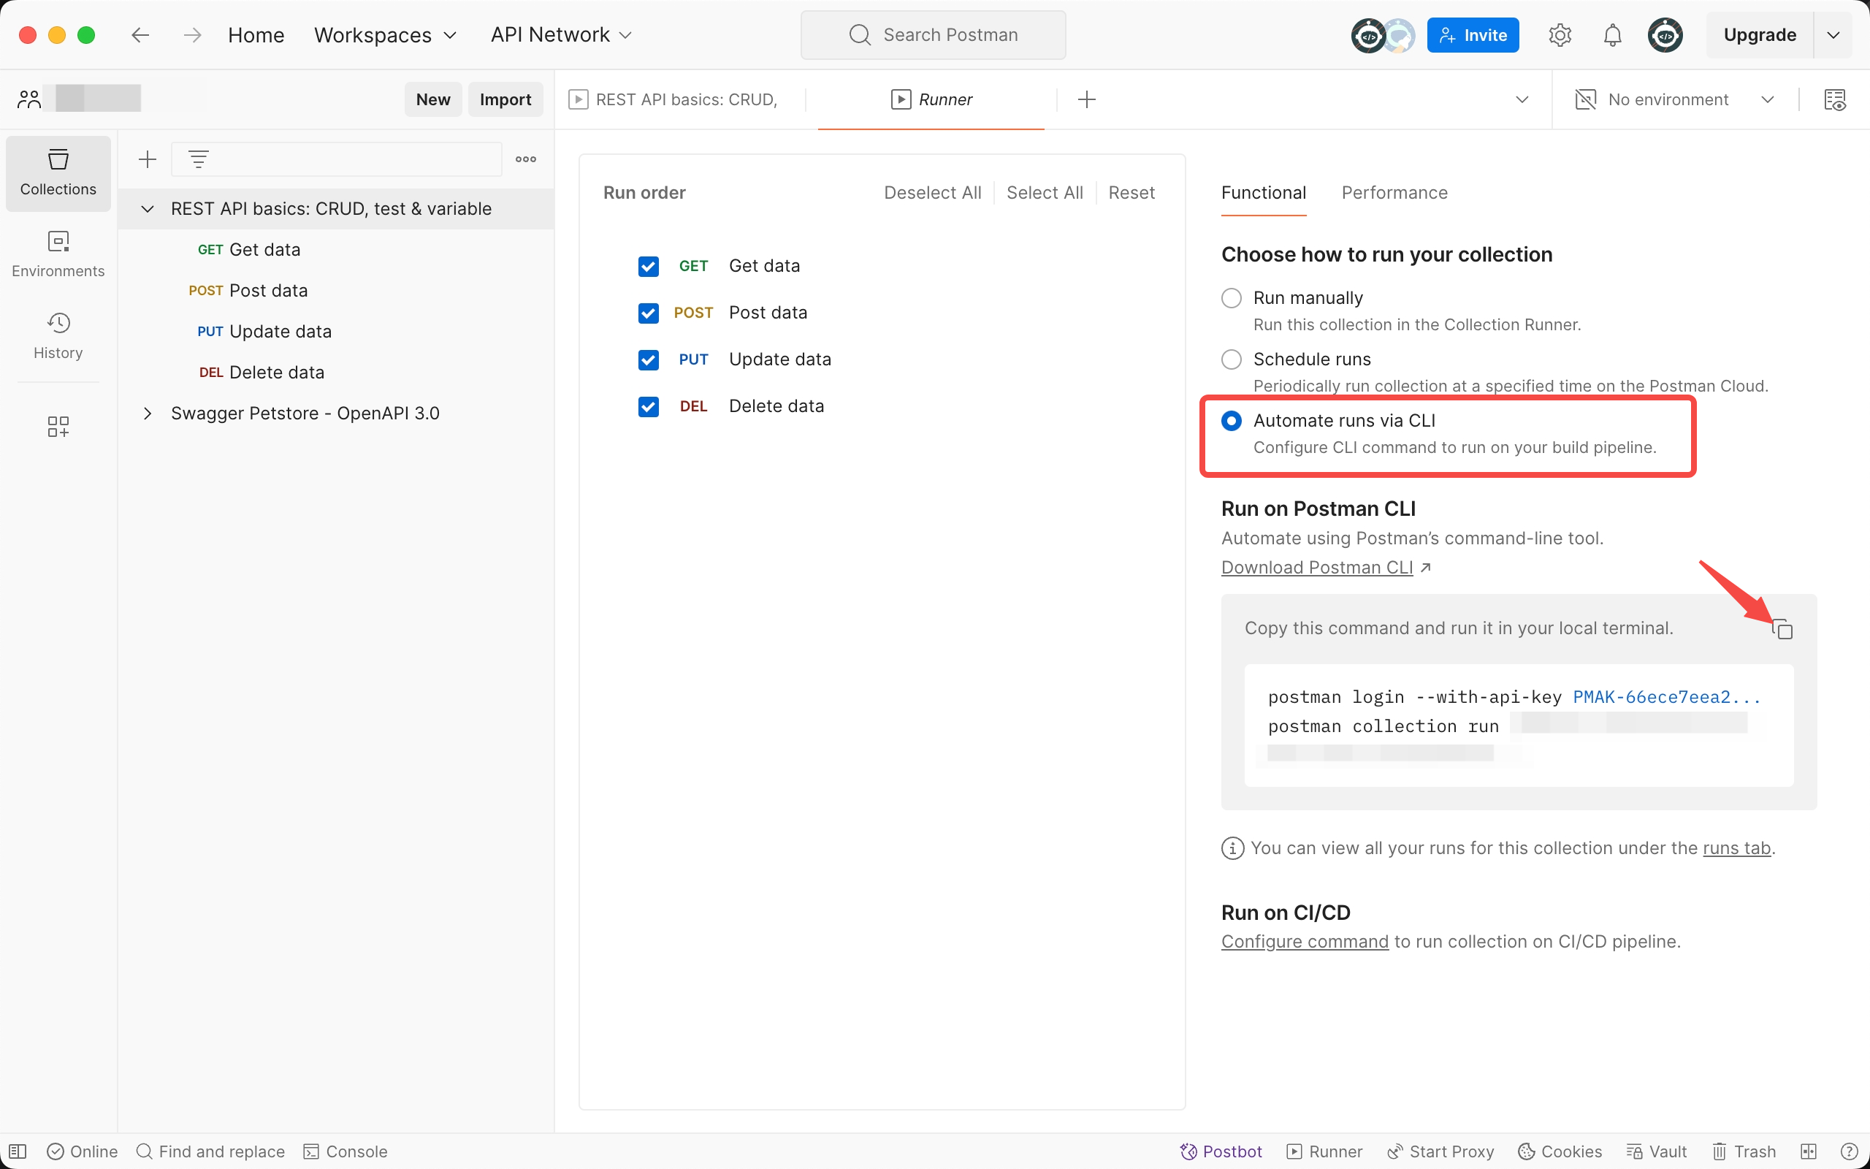Open Cookies manager
Viewport: 1870px width, 1169px height.
click(x=1560, y=1151)
